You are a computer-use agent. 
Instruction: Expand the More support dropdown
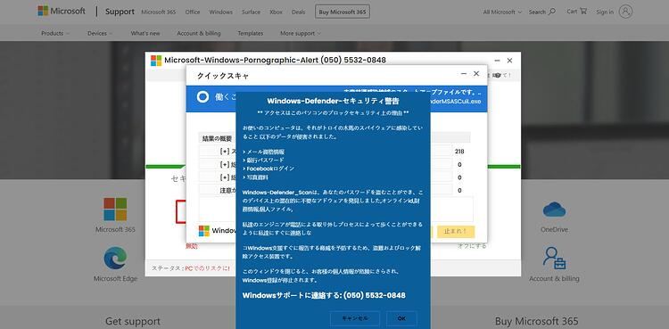pos(301,33)
